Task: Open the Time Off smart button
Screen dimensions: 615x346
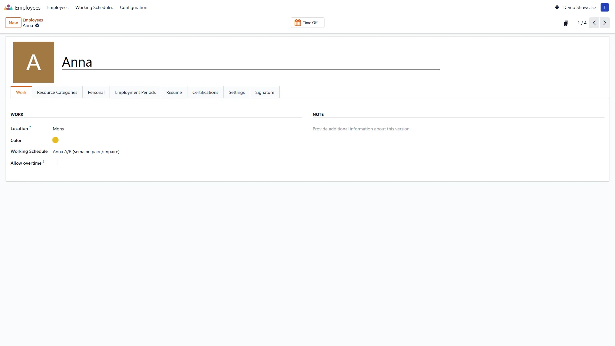Action: tap(307, 23)
